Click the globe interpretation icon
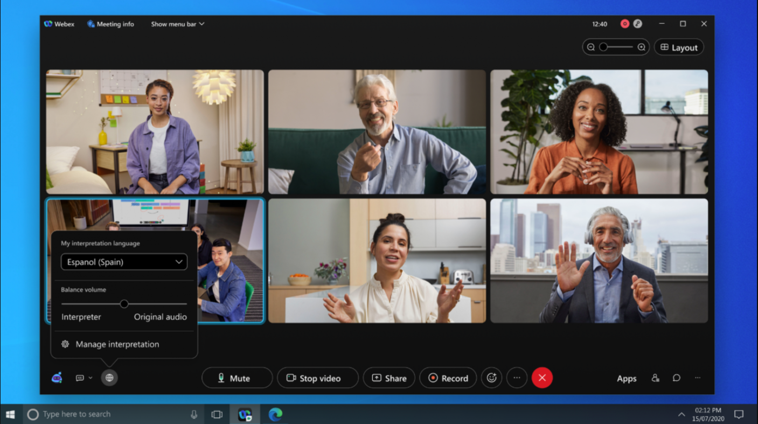Image resolution: width=758 pixels, height=424 pixels. click(109, 378)
